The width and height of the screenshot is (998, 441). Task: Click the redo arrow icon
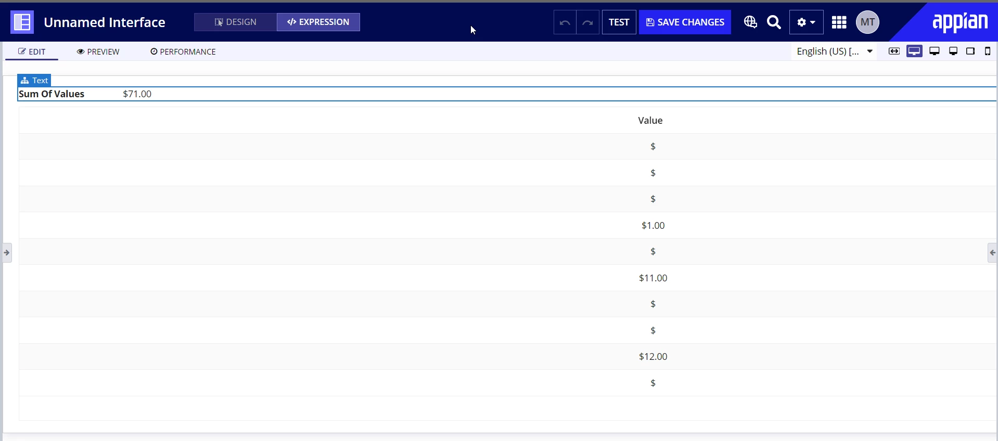coord(587,22)
